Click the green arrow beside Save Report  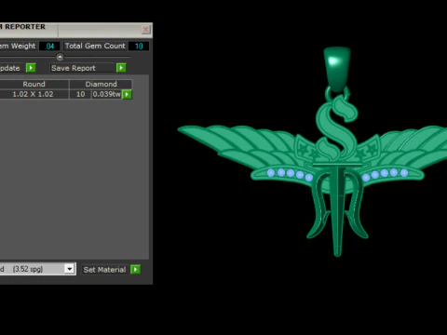coord(121,68)
